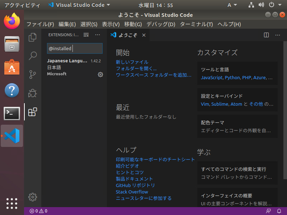The height and width of the screenshot is (215, 287).
Task: Open Ubuntu Software from the dock
Action: coord(12,67)
